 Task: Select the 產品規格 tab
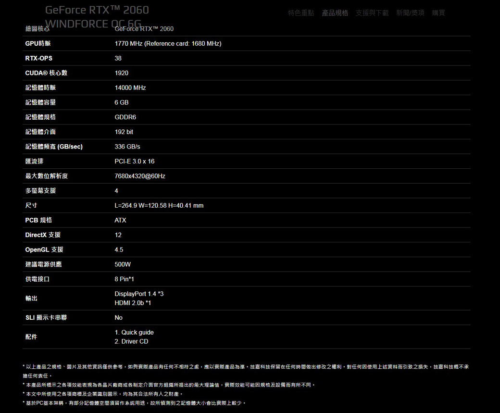tap(335, 13)
